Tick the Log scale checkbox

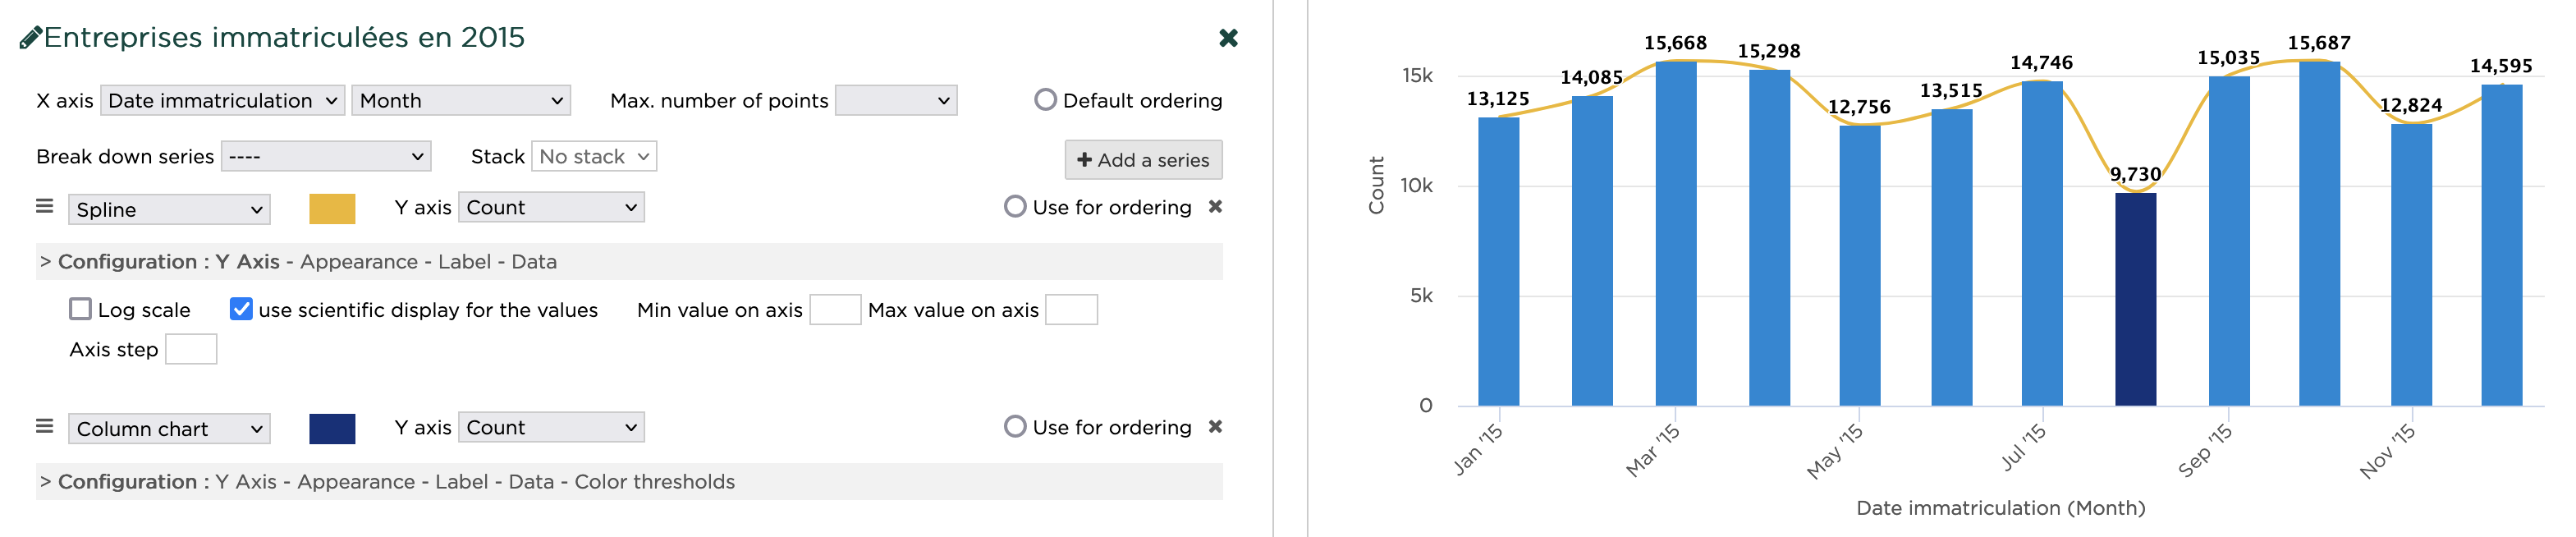(x=81, y=310)
